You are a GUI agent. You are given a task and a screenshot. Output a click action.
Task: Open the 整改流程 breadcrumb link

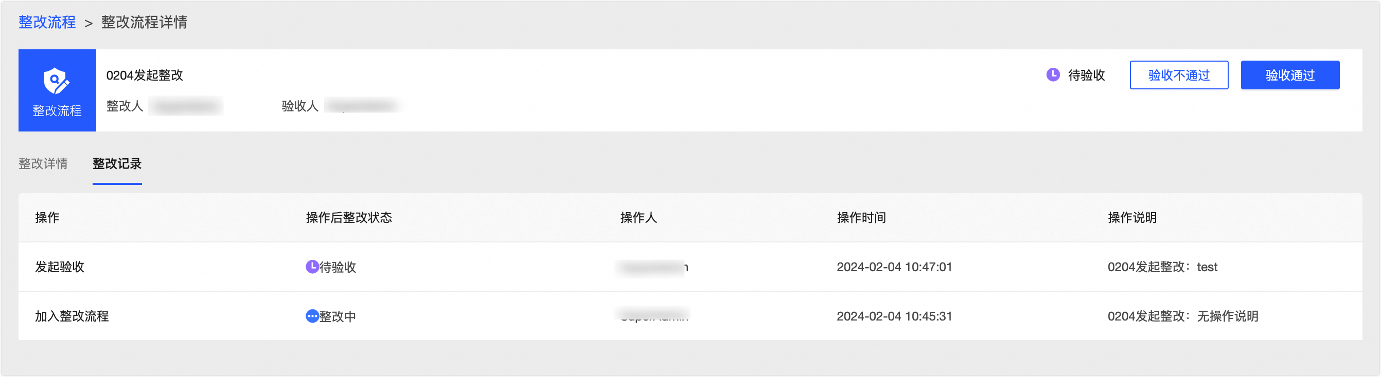click(x=47, y=23)
